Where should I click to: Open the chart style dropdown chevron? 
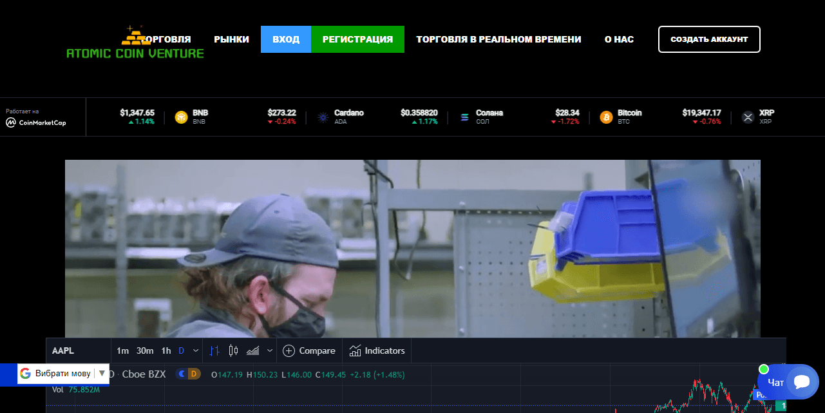pyautogui.click(x=269, y=351)
